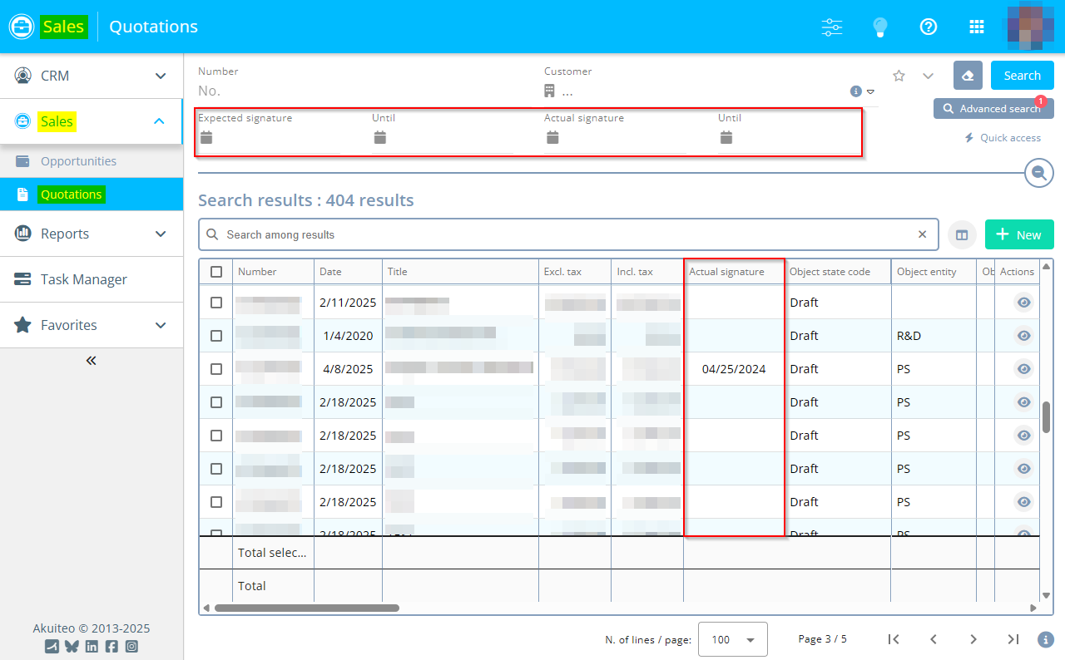Open the help question mark icon
The image size is (1065, 660).
click(x=929, y=27)
